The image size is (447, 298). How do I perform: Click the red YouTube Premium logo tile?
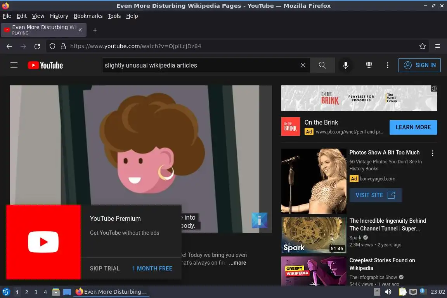pyautogui.click(x=43, y=242)
